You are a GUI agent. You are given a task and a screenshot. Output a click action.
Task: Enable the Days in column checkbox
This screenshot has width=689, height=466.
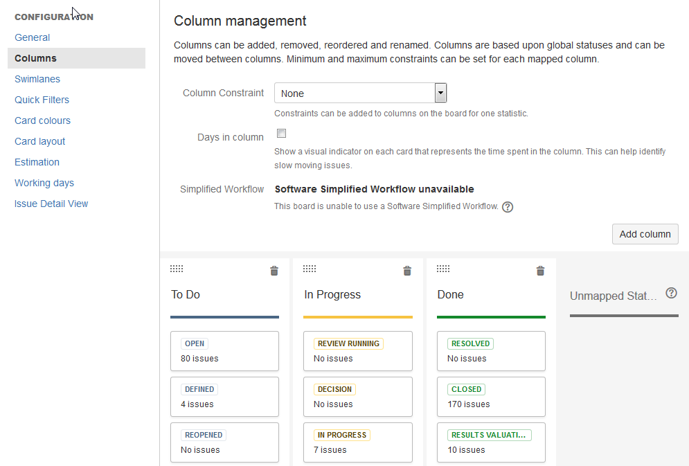[x=281, y=134]
